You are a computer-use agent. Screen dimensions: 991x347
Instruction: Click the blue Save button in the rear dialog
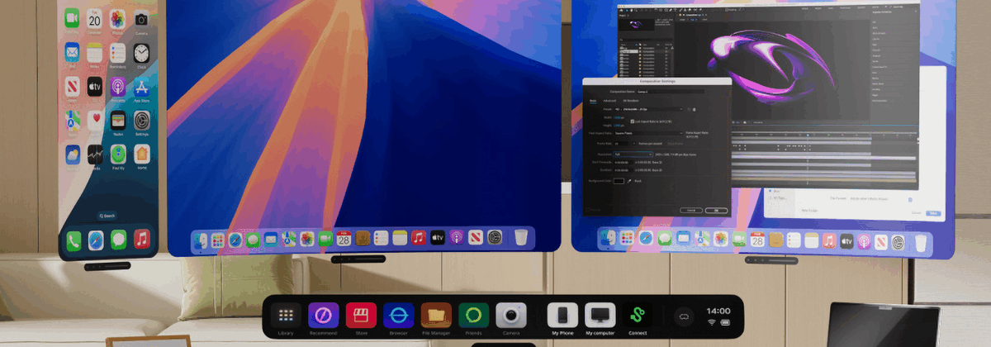pyautogui.click(x=933, y=213)
